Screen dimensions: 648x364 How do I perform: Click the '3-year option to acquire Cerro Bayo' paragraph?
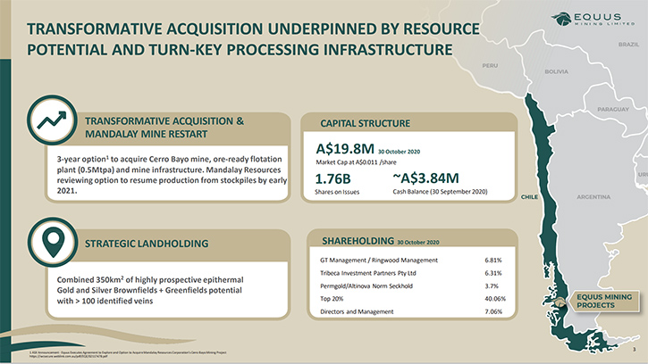pos(172,175)
